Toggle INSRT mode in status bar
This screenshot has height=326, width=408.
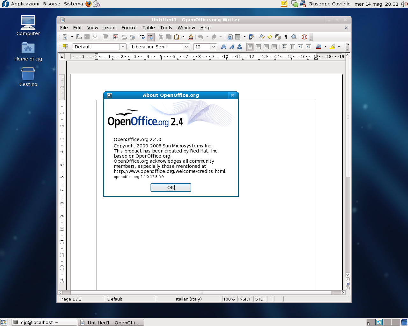click(x=244, y=299)
